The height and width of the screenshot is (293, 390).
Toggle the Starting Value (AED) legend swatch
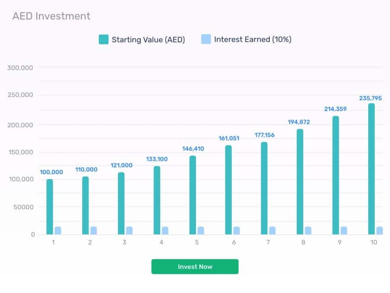[104, 40]
